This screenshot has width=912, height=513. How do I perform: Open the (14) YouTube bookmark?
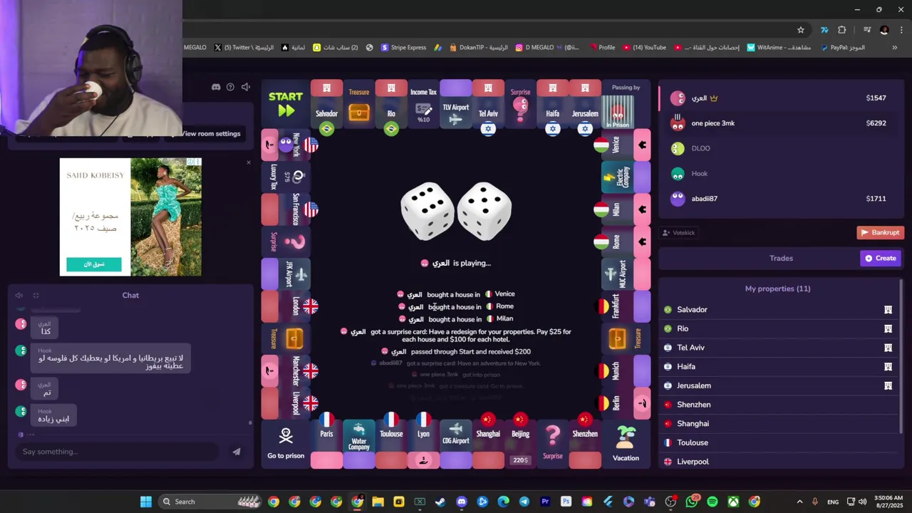[x=644, y=48]
